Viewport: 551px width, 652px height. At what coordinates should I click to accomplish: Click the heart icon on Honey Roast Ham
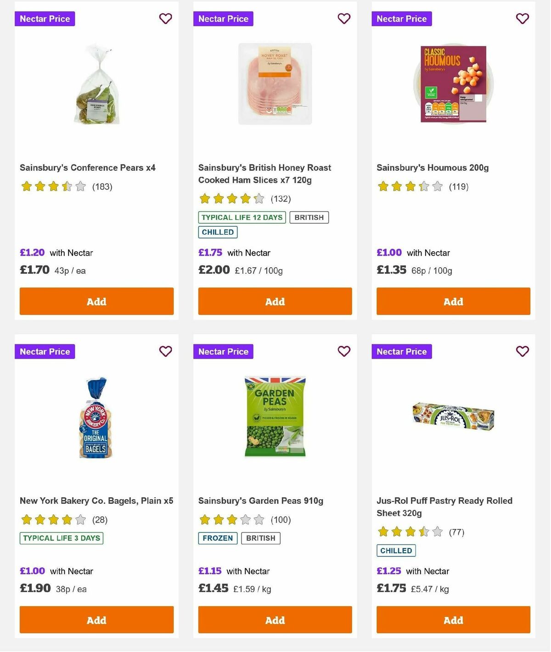click(344, 18)
